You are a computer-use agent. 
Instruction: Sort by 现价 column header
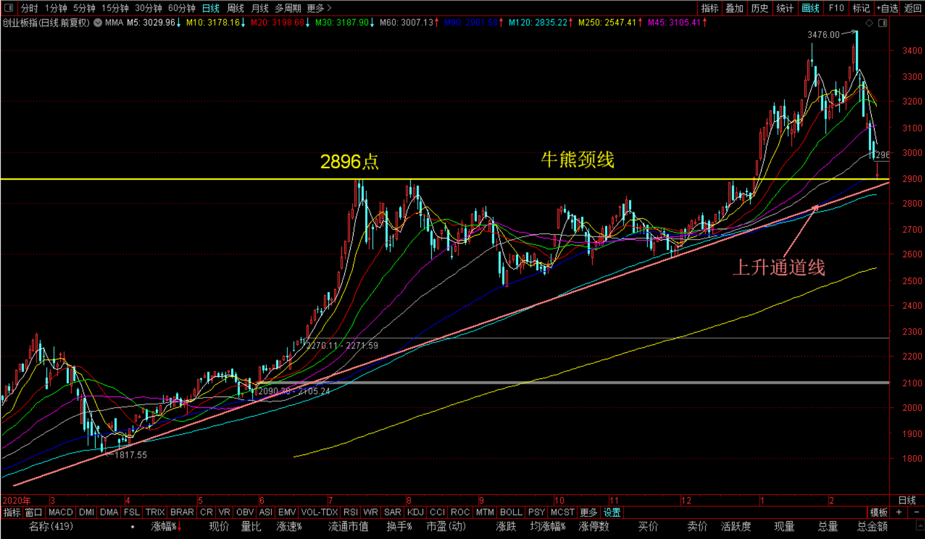coord(219,526)
